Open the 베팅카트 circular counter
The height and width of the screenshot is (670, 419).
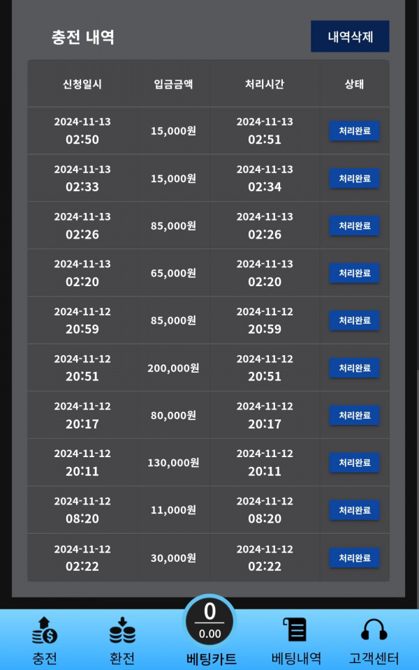tap(209, 622)
